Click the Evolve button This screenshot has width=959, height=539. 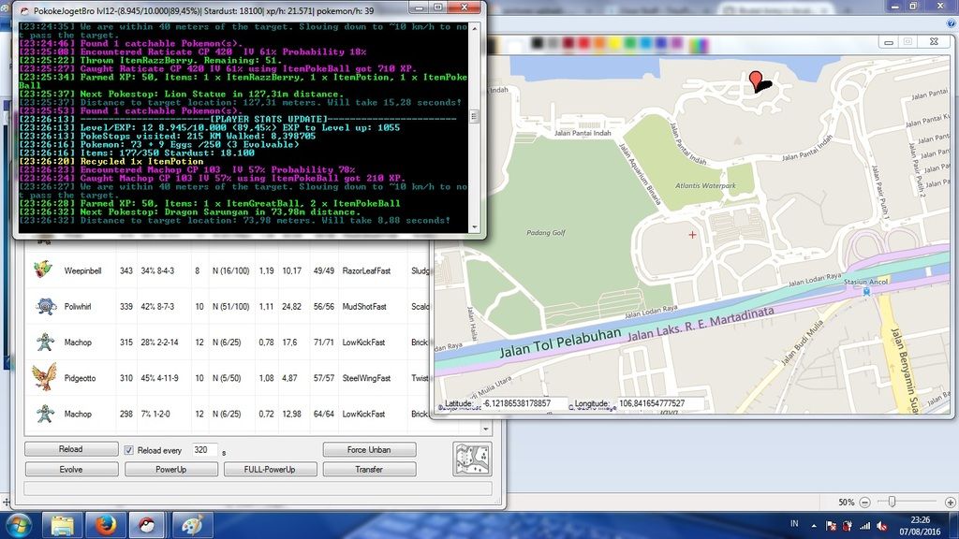pyautogui.click(x=71, y=470)
